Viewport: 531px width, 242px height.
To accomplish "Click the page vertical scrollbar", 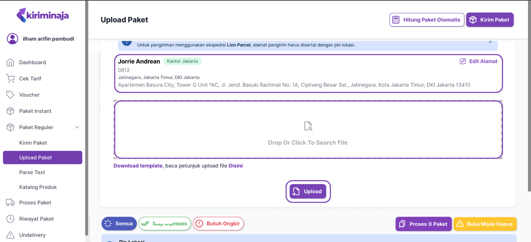I will 529,97.
